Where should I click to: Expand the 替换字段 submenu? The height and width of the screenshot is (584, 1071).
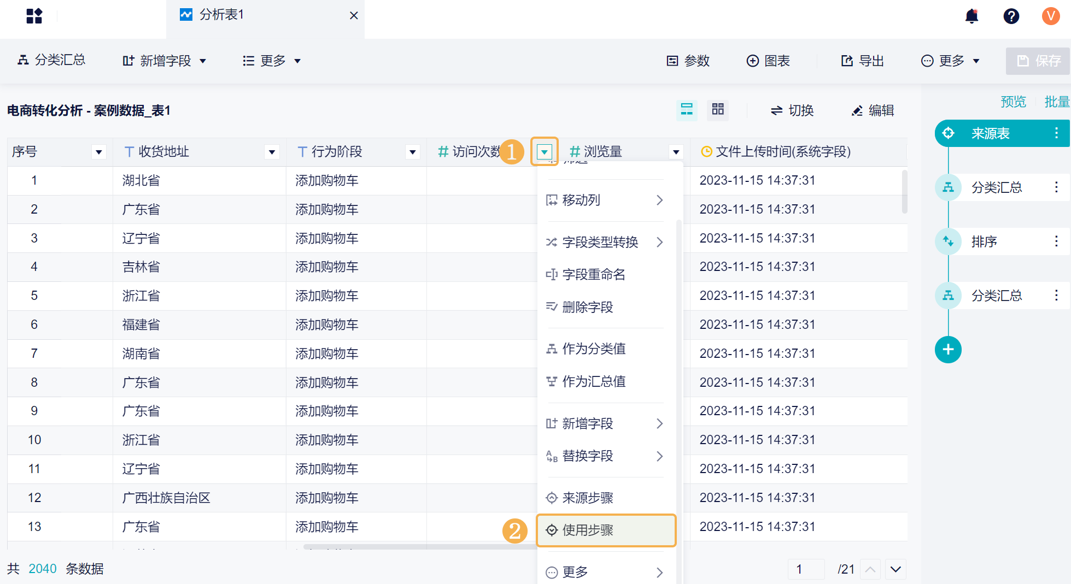[605, 456]
